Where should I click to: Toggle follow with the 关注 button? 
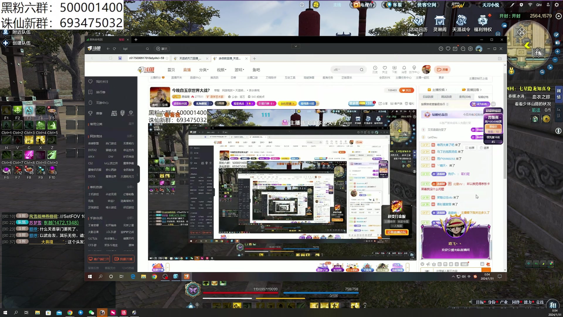pyautogui.click(x=406, y=90)
